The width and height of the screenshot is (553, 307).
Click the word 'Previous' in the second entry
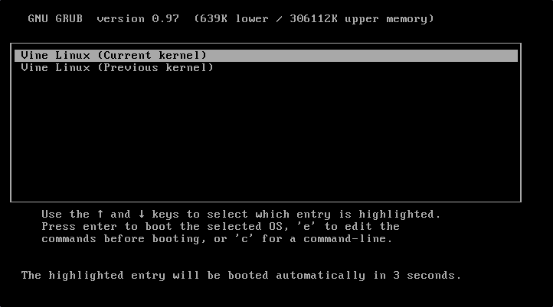click(131, 67)
